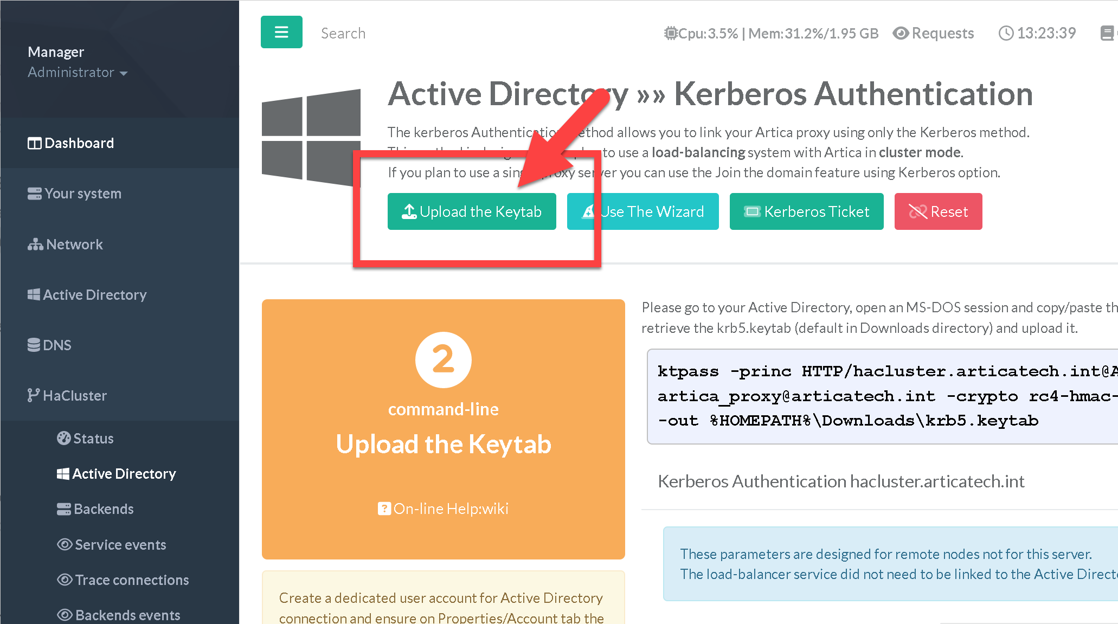1118x624 pixels.
Task: Open the Administrator account dropdown
Action: 78,73
